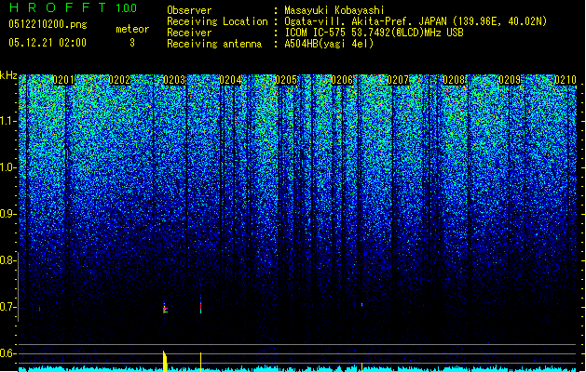Click the 'Observer' field label
Viewport: 586px width, 372px height.
[x=189, y=10]
